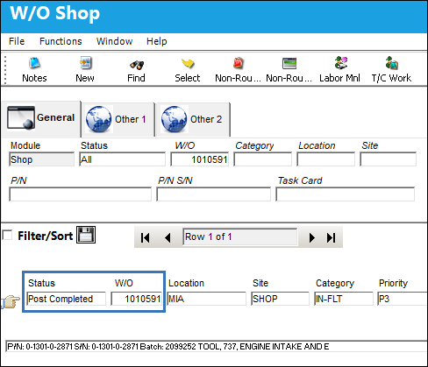Click the Select yellow arrow icon
The image size is (428, 367).
click(188, 63)
